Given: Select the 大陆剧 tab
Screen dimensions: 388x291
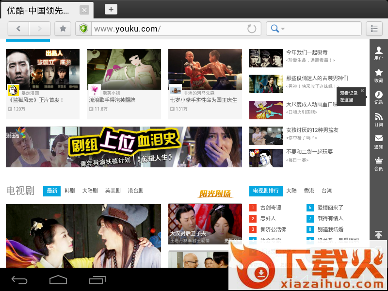Looking at the screenshot, I should tap(90, 191).
